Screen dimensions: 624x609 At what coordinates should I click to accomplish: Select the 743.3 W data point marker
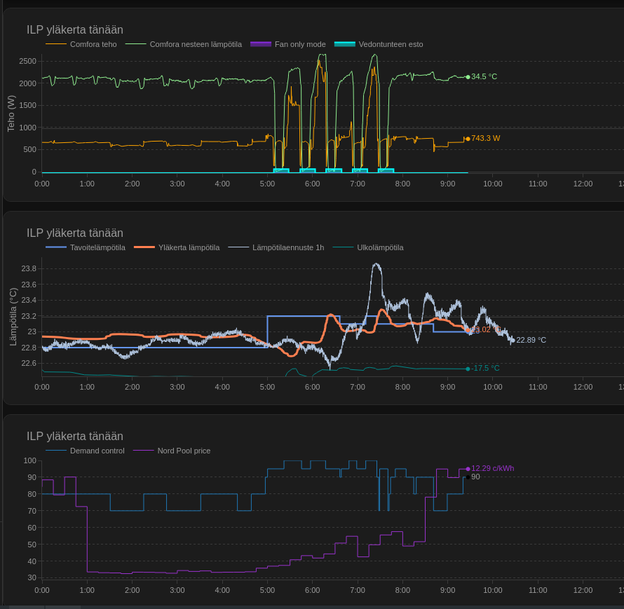coord(468,139)
